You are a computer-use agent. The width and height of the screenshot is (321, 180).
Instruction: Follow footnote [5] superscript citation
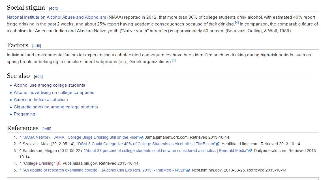tap(174, 60)
